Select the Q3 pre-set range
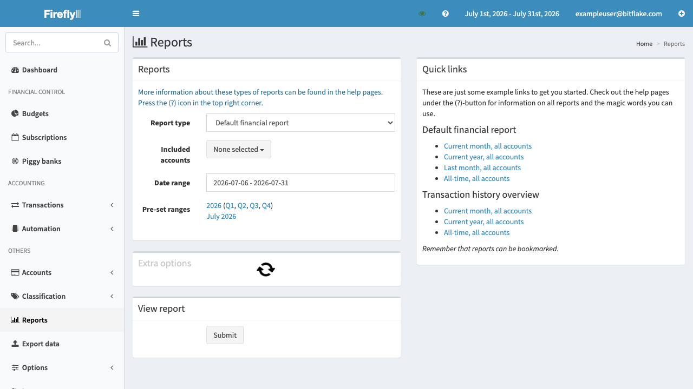693x389 pixels. [254, 205]
